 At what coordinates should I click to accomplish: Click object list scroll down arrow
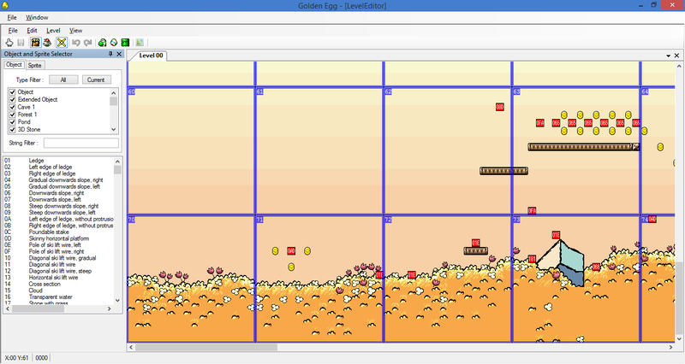click(117, 301)
